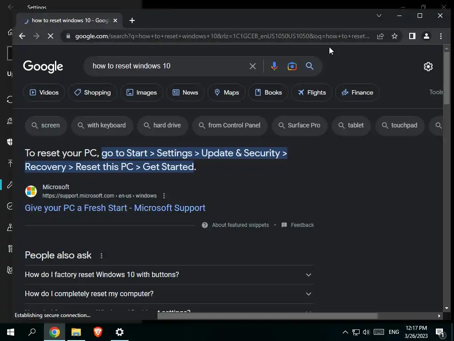
Task: Open the volume speaker tray icon
Action: pyautogui.click(x=366, y=332)
